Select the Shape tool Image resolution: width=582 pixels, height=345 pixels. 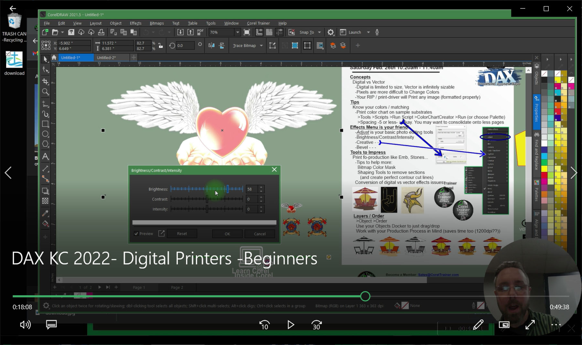tap(45, 70)
